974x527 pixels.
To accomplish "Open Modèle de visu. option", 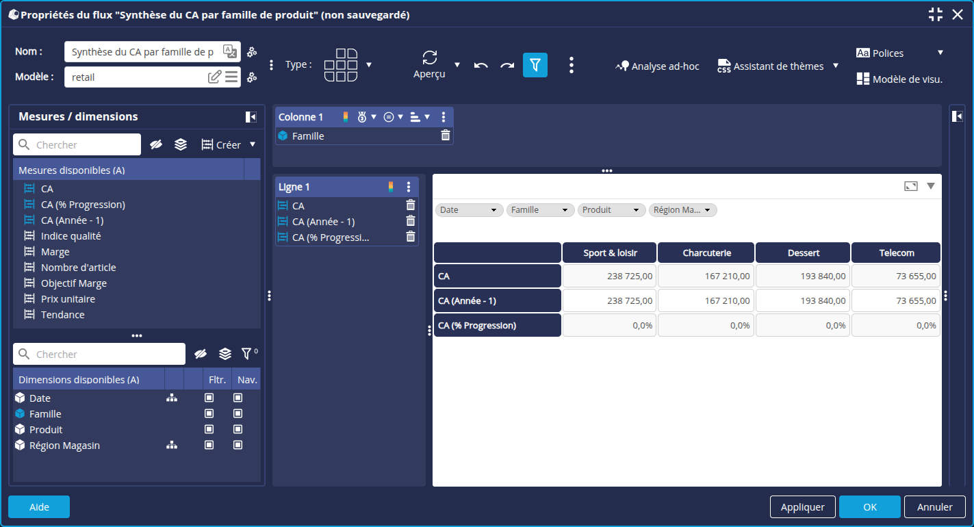I will coord(899,79).
